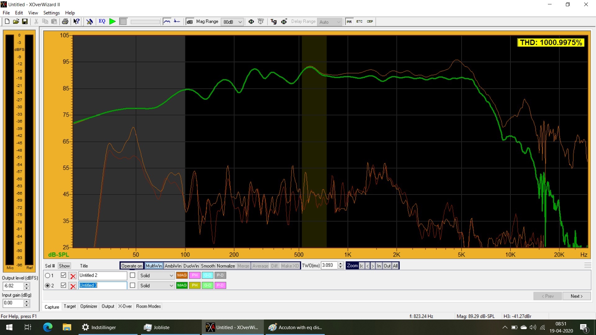Toggle the AmbiWin button
596x335 pixels.
tap(173, 266)
